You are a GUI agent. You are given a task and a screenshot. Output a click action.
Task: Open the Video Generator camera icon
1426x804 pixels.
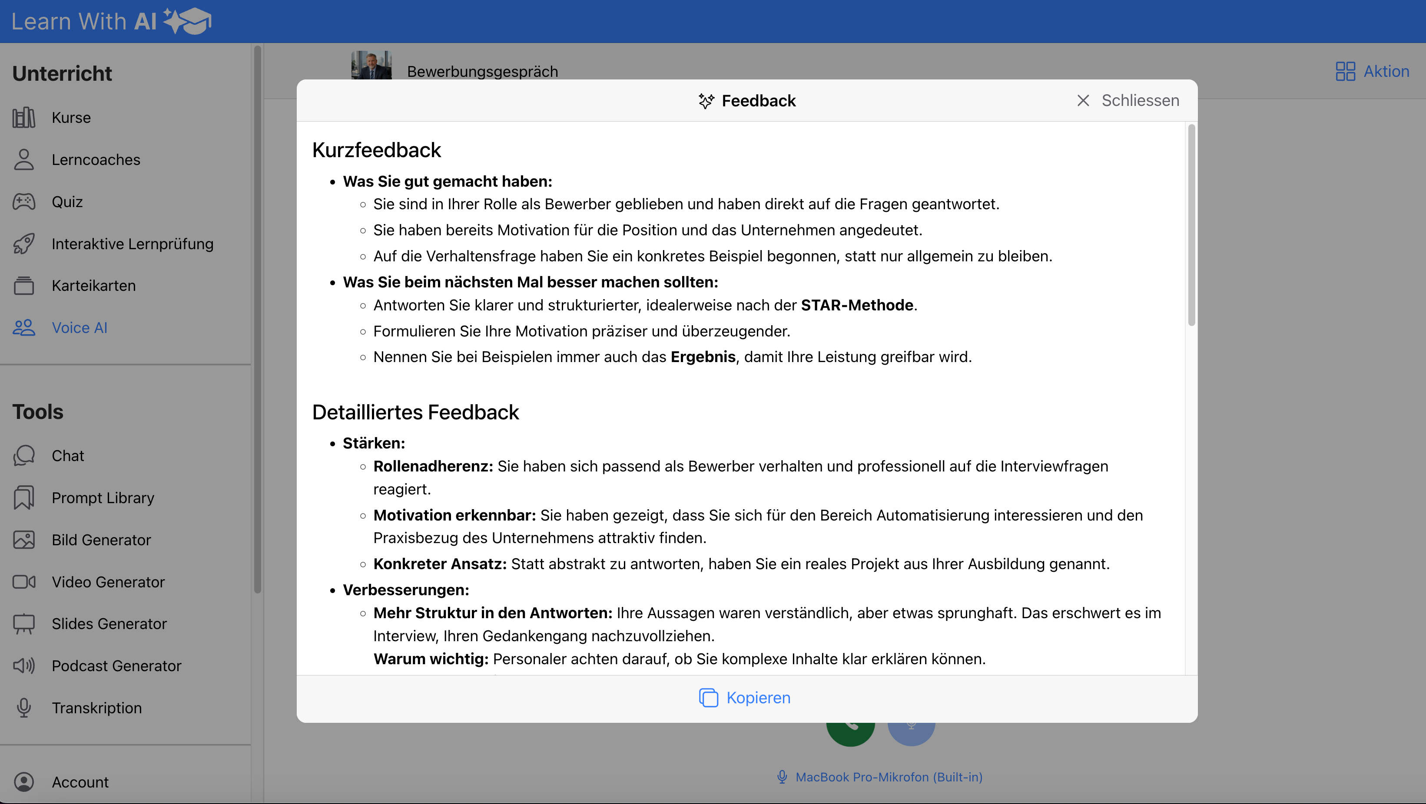pyautogui.click(x=24, y=582)
